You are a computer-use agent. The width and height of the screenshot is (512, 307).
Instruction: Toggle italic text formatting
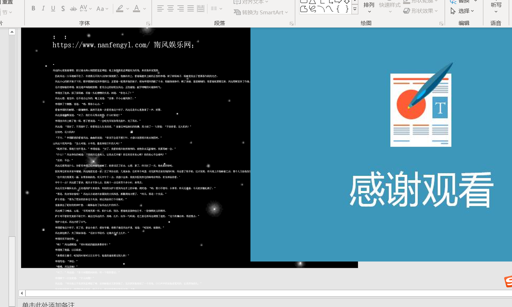(43, 8)
